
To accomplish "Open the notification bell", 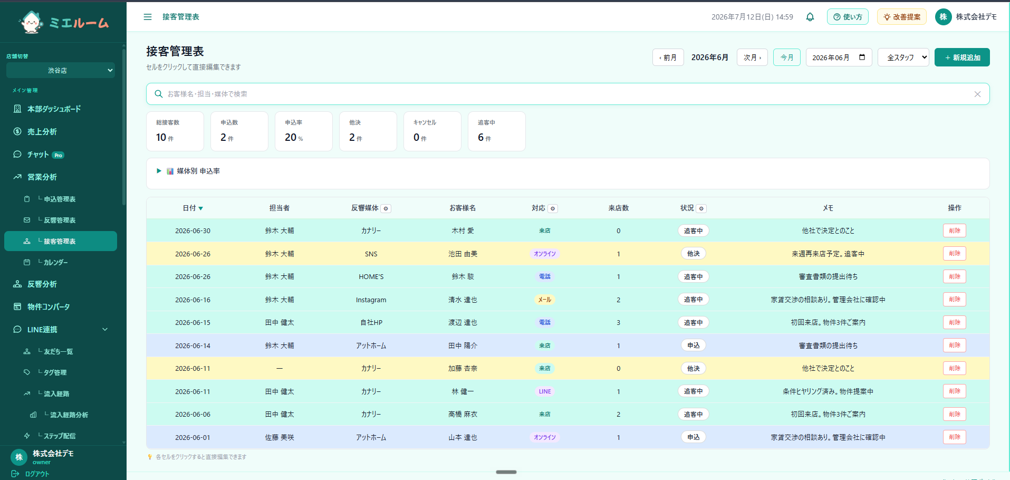I will click(x=810, y=17).
